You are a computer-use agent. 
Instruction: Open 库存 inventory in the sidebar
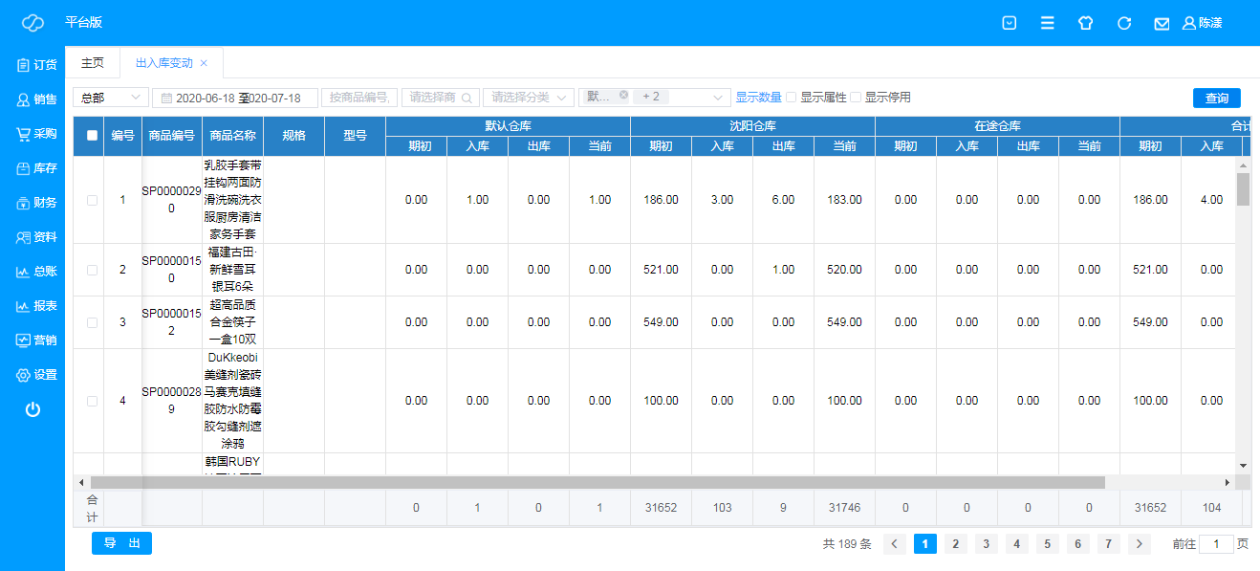pyautogui.click(x=36, y=168)
